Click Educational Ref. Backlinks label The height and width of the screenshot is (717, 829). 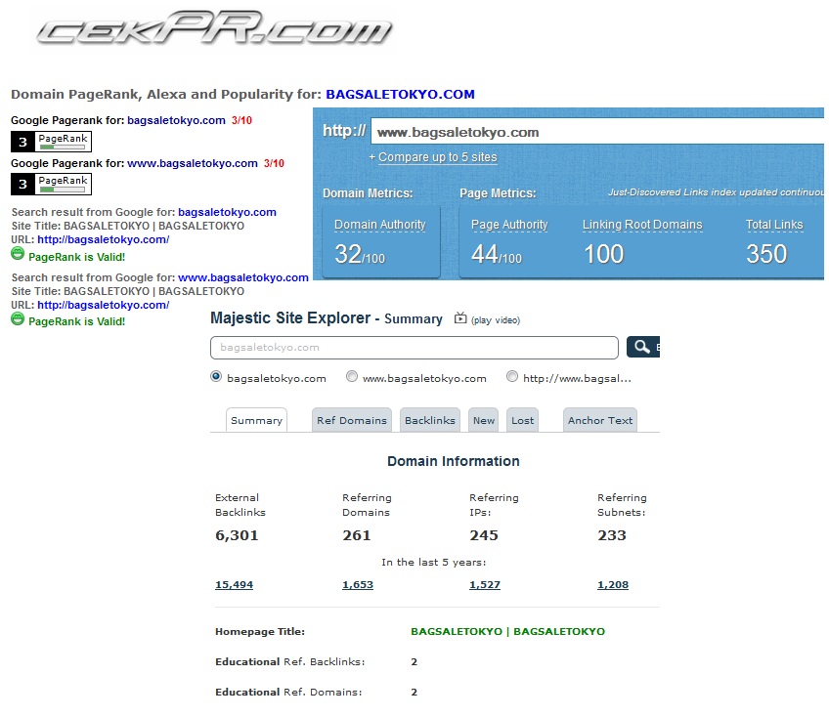pos(289,661)
